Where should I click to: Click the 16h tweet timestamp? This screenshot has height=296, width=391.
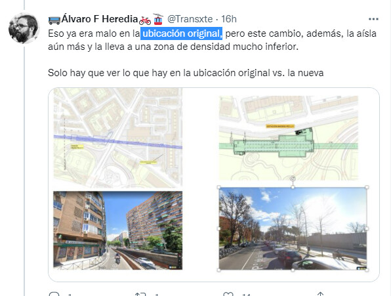tap(229, 19)
